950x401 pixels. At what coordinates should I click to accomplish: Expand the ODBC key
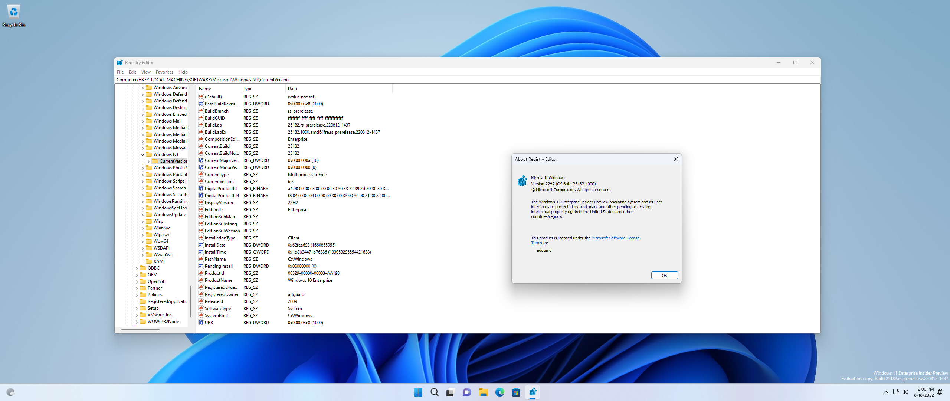[137, 268]
